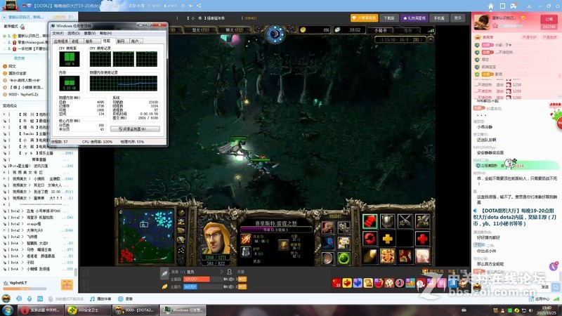The width and height of the screenshot is (562, 316).
Task: Switch to the 应用程序 tab in Task Manager
Action: [60, 41]
